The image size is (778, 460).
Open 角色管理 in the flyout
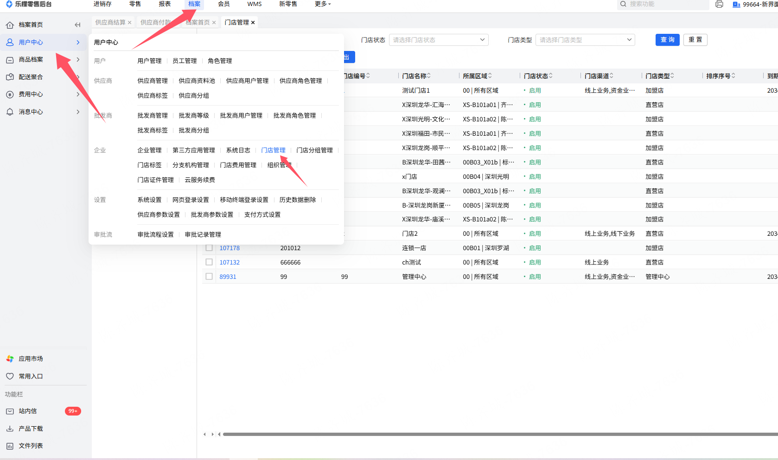[220, 61]
